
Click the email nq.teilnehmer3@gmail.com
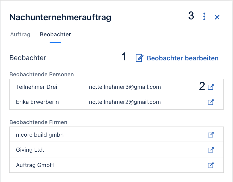(x=125, y=87)
